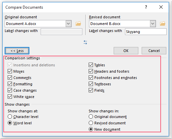Choose Original document under Show changes in
This screenshot has width=172, height=139.
click(x=91, y=117)
